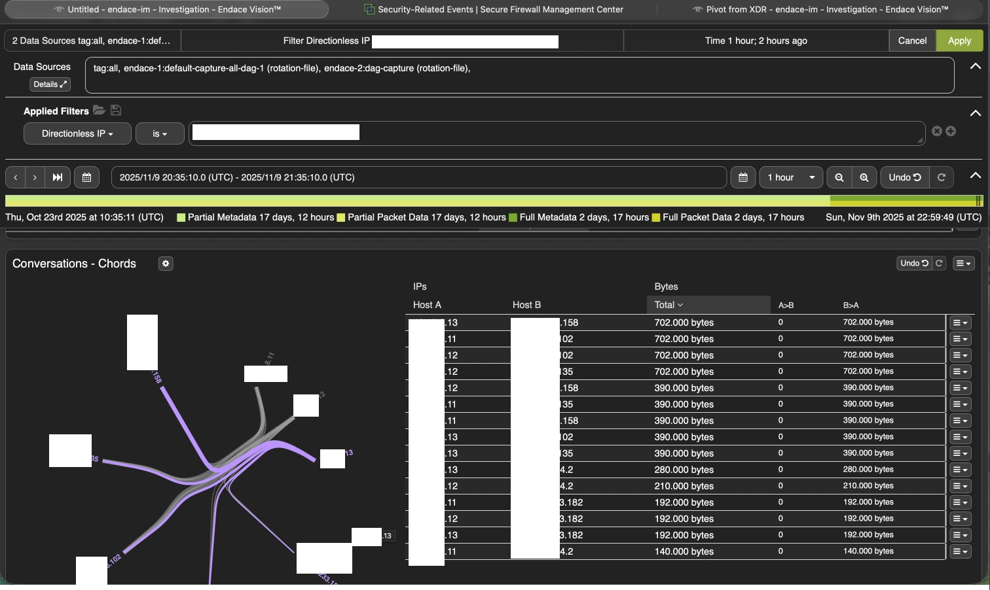Zoom out the time range
Screen dimensions: 990x590
[x=839, y=177]
